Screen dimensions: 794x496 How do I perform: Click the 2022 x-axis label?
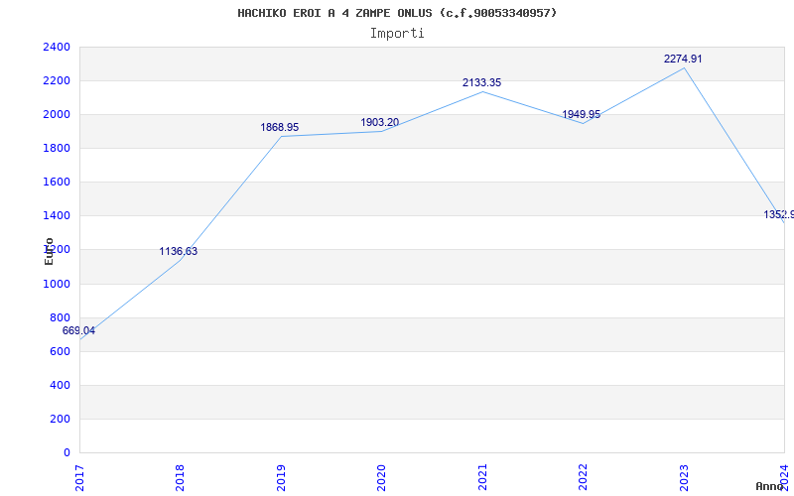pyautogui.click(x=583, y=478)
